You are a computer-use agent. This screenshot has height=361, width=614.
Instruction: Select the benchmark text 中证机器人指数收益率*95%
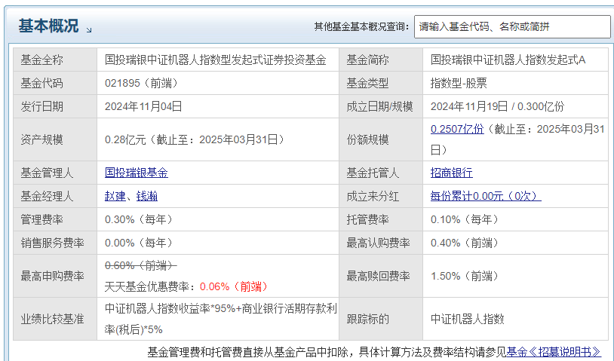tap(170, 308)
